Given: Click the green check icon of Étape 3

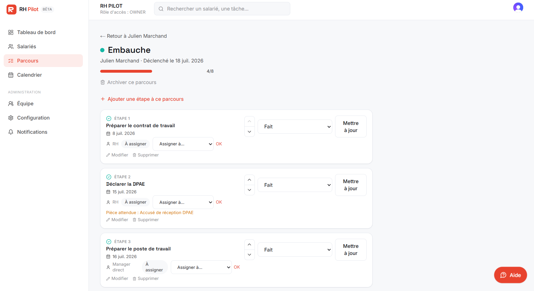Looking at the screenshot, I should (x=109, y=242).
